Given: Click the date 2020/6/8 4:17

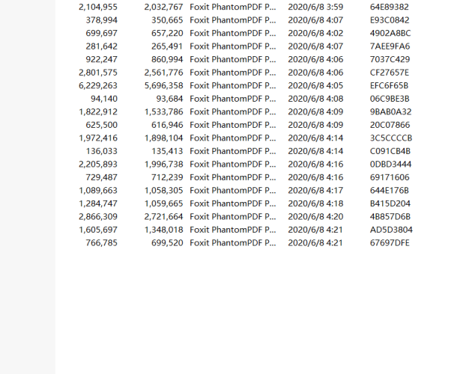Looking at the screenshot, I should click(x=315, y=190).
